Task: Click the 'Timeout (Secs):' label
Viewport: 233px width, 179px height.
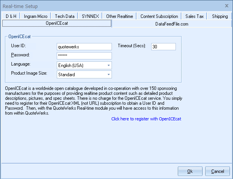Action: pos(132,46)
